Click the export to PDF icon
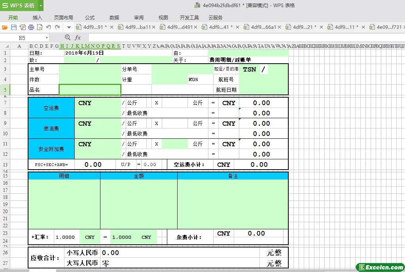This screenshot has width=405, height=272. click(x=22, y=27)
